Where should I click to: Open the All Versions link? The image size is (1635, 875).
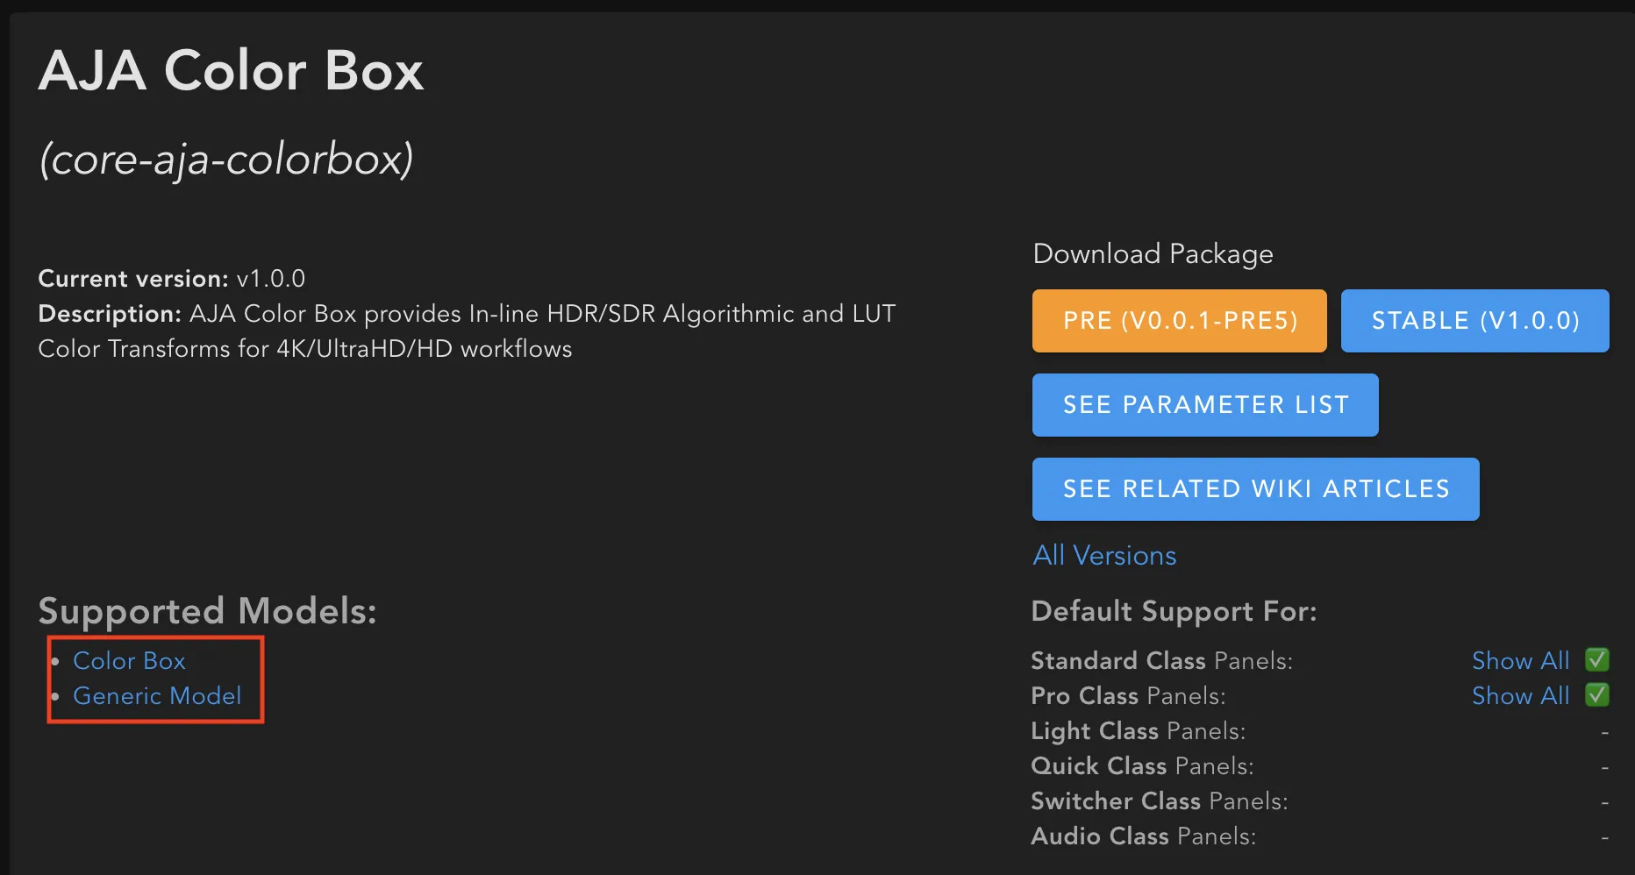(x=1104, y=555)
